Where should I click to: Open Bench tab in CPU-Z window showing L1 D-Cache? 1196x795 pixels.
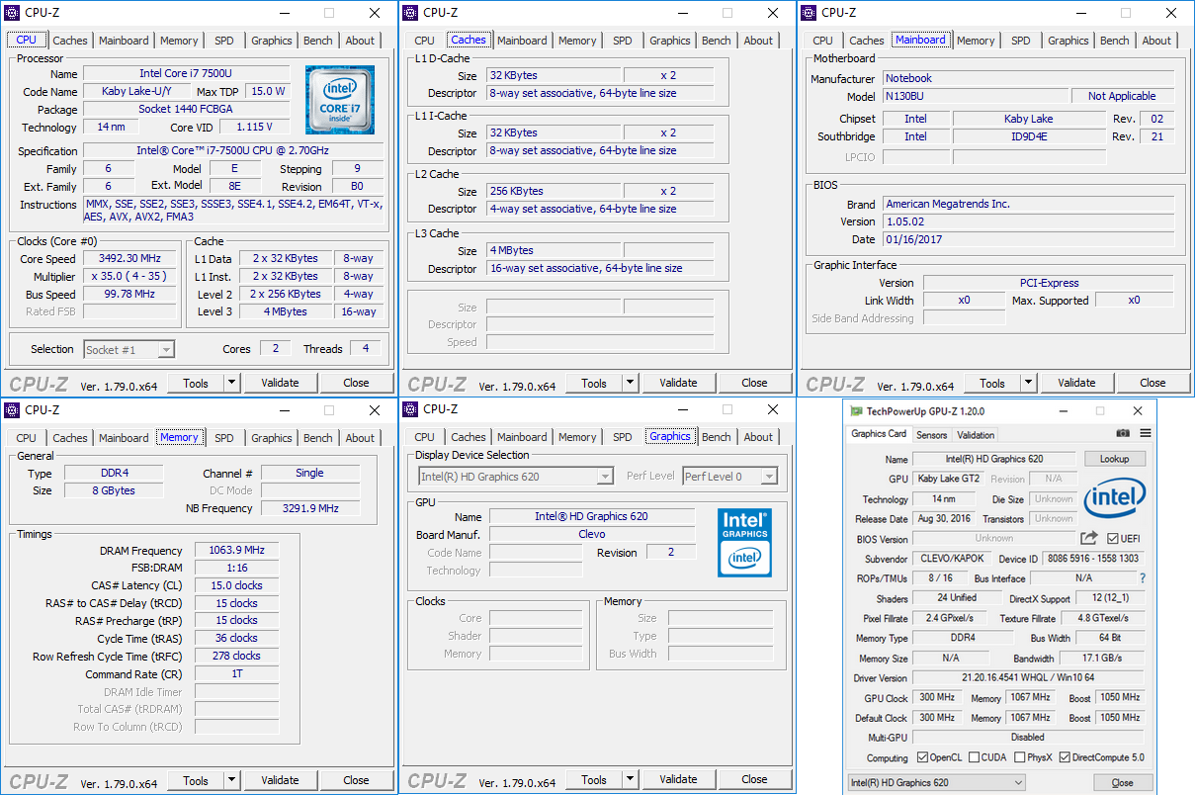tap(717, 41)
